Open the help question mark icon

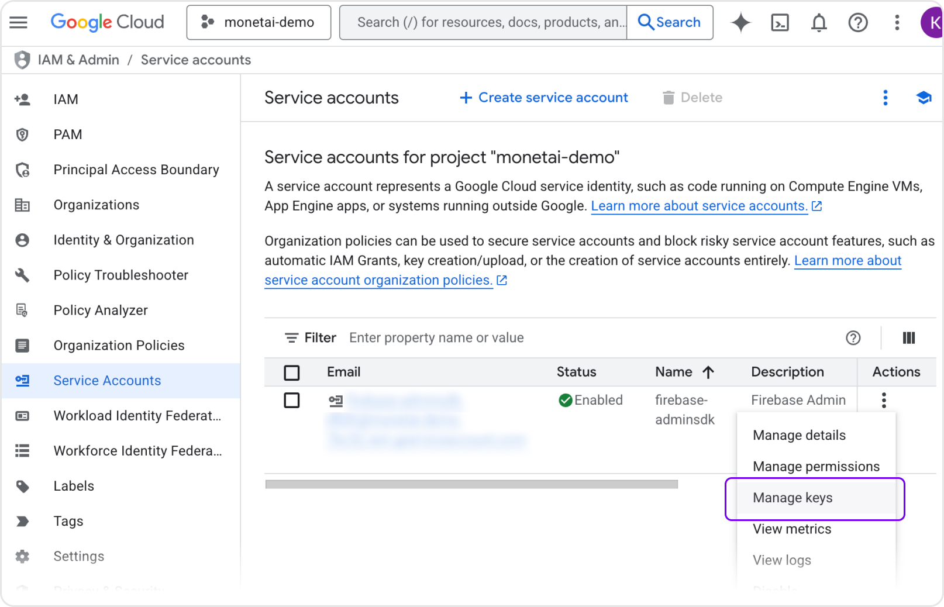pos(858,23)
